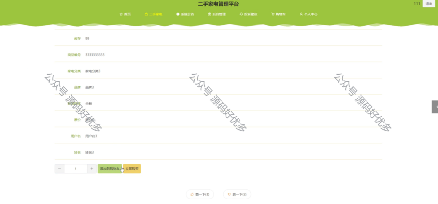Click the 后台管理 menu label
The width and height of the screenshot is (438, 204).
219,14
